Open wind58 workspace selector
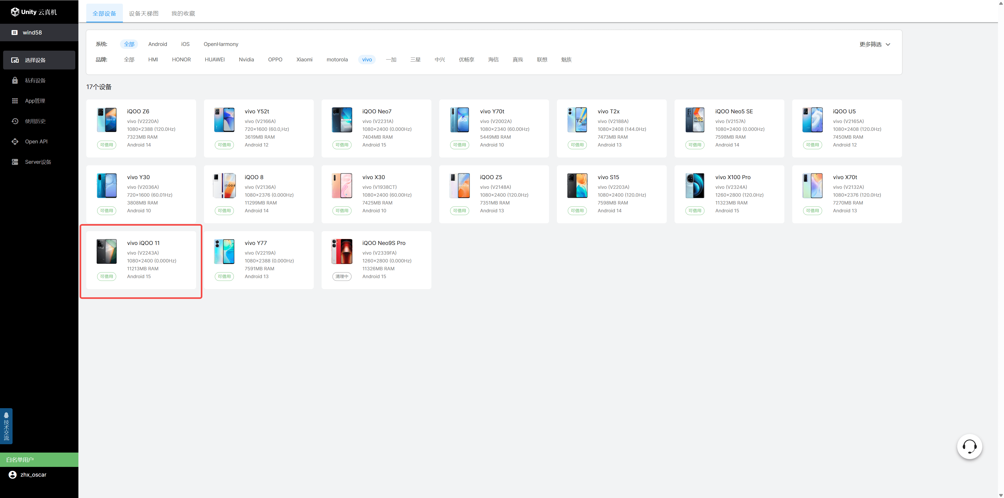This screenshot has width=1004, height=498. 32,32
